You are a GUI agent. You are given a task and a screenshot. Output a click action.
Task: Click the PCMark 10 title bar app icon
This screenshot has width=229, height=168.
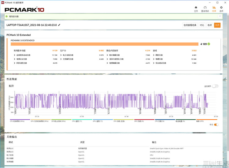[2, 2]
